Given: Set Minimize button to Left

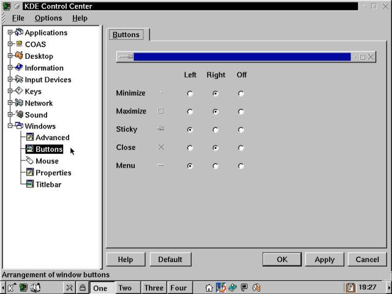Looking at the screenshot, I should (x=190, y=94).
